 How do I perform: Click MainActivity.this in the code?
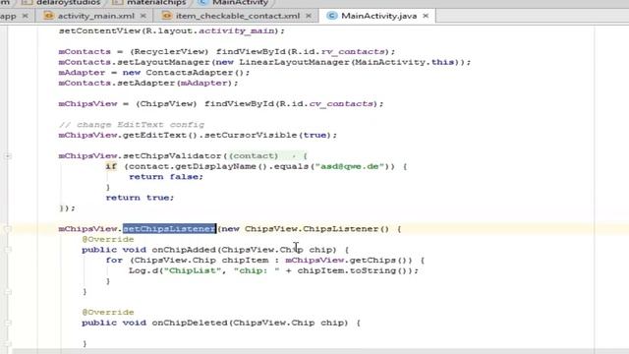[405, 62]
